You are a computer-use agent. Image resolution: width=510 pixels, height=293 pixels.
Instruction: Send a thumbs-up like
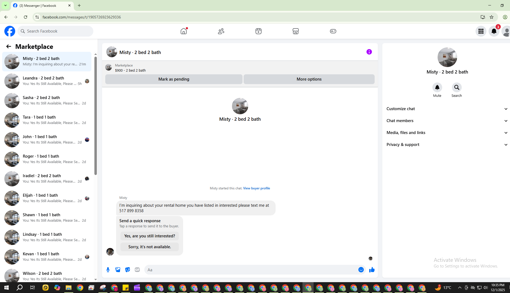pyautogui.click(x=372, y=270)
